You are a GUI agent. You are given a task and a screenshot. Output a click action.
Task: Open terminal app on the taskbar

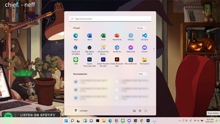pos(98,121)
